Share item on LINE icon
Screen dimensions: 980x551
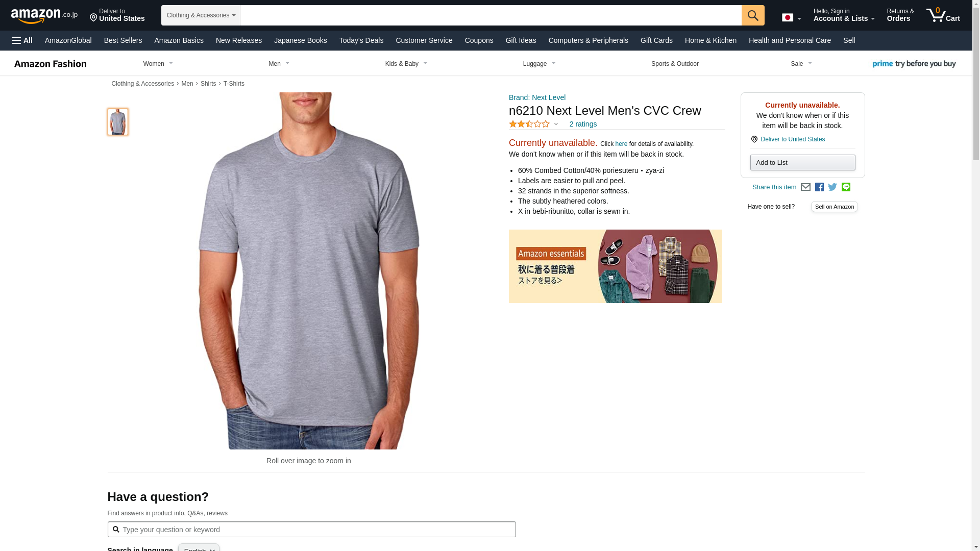[846, 187]
